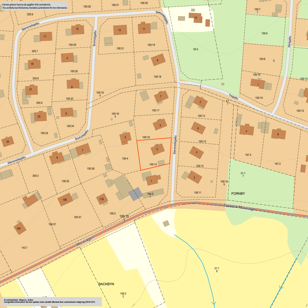The height and width of the screenshot is (308, 308).
Task: Click the Klintgattu street label
Action: coord(289,42)
